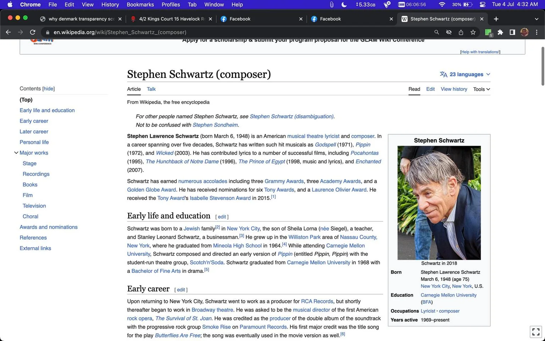Viewport: 545px width, 341px height.
Task: Switch to the first Facebook tab
Action: click(x=262, y=19)
